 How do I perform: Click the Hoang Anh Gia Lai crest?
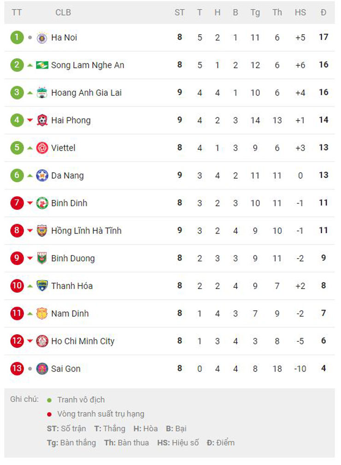tap(42, 92)
